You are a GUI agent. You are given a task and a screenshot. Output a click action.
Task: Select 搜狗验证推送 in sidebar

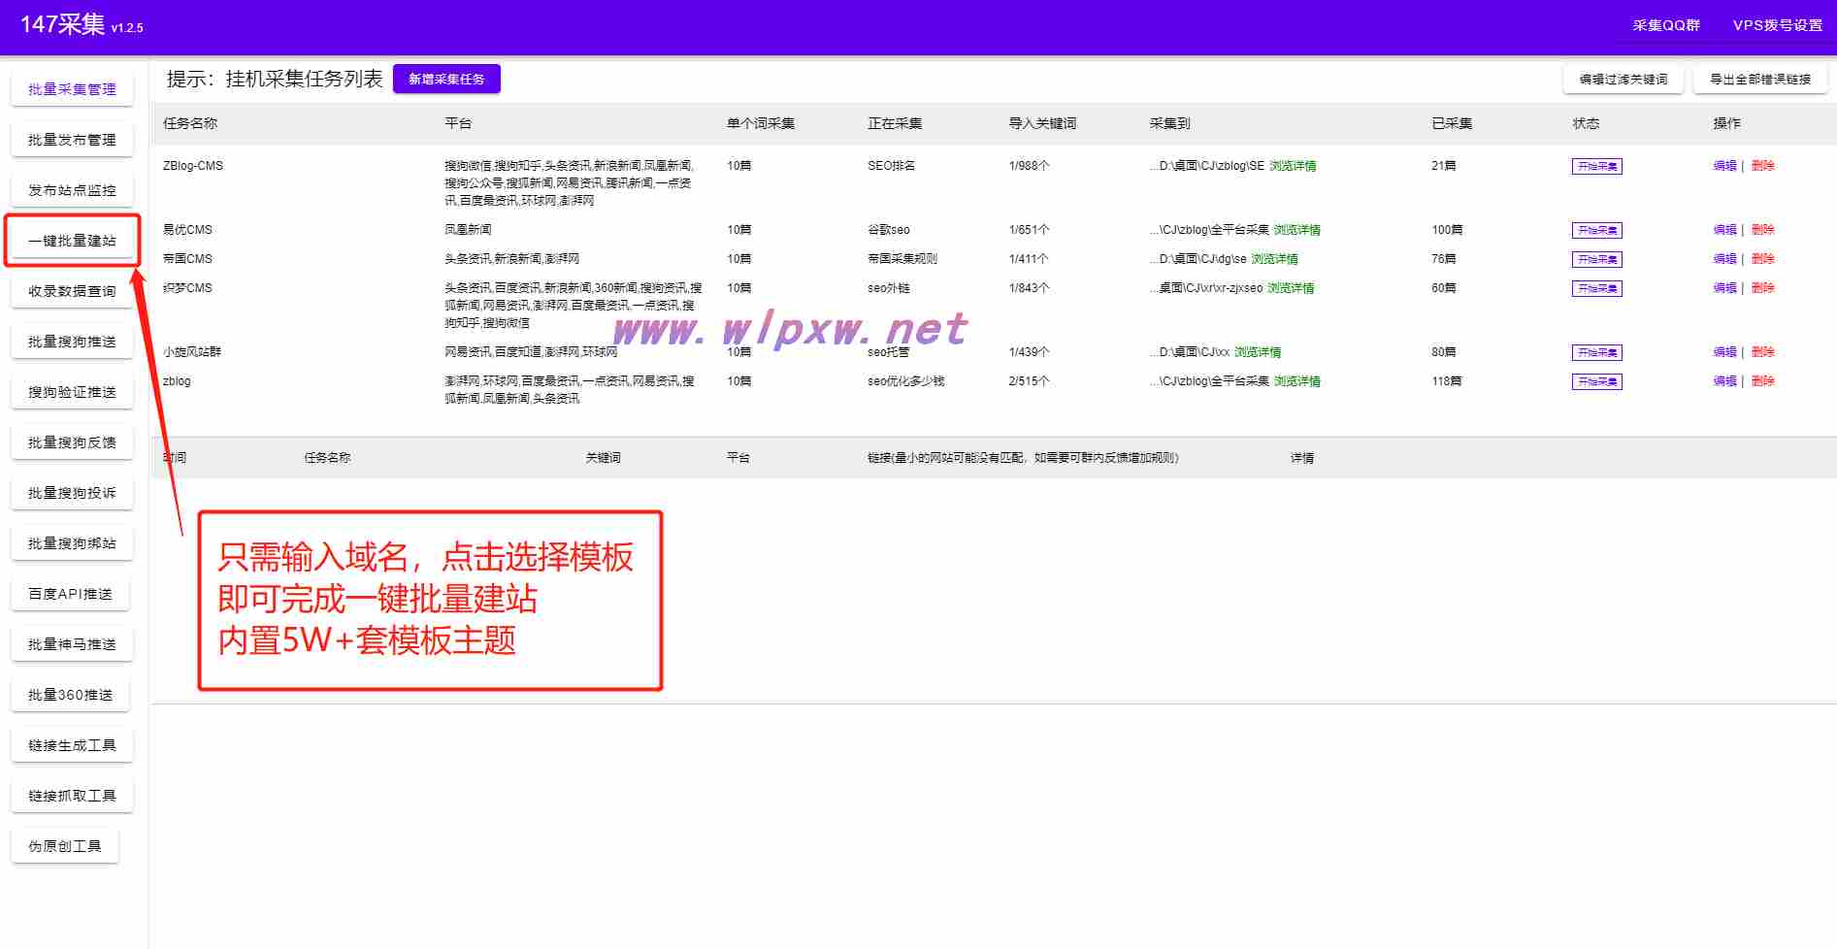(x=72, y=392)
